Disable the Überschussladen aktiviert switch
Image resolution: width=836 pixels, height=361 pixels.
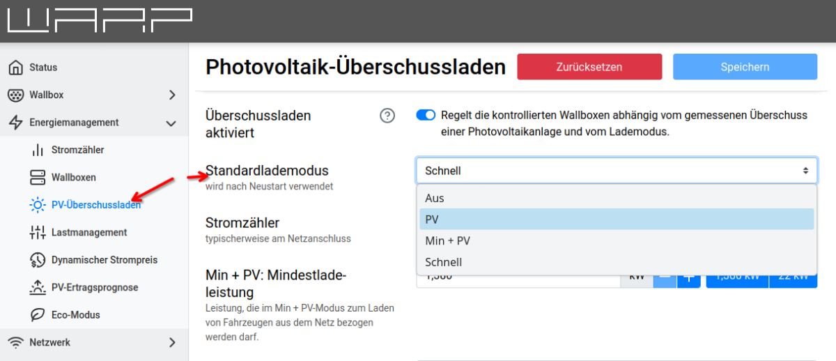point(426,115)
